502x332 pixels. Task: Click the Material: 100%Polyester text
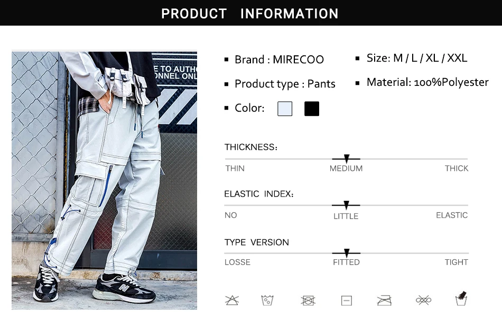click(427, 82)
